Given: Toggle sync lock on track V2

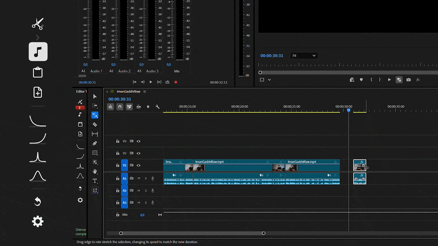Looking at the screenshot, I should pyautogui.click(x=131, y=153).
